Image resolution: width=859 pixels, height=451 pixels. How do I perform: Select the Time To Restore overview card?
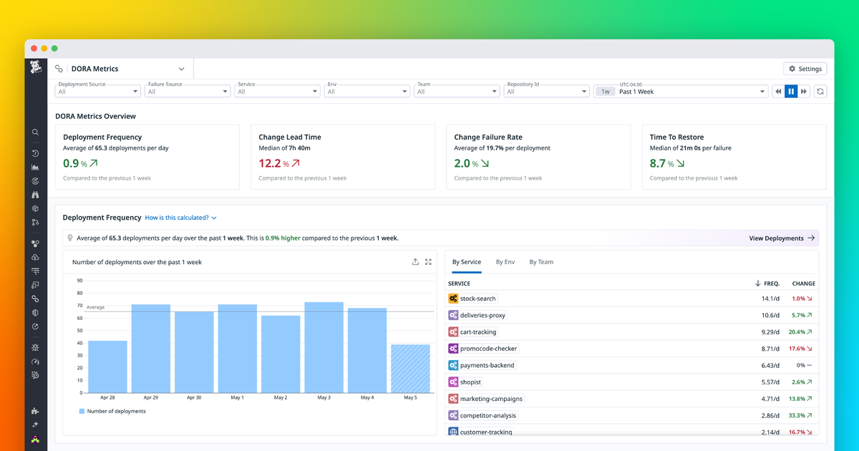(734, 157)
